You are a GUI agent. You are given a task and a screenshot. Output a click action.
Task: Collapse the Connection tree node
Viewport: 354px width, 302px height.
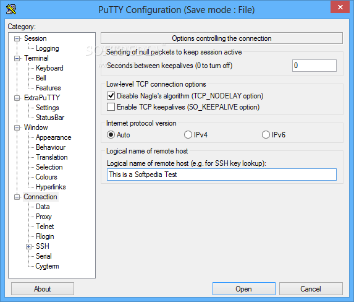click(x=17, y=197)
